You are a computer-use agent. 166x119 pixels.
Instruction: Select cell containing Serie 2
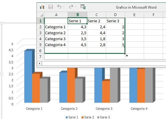96,21
